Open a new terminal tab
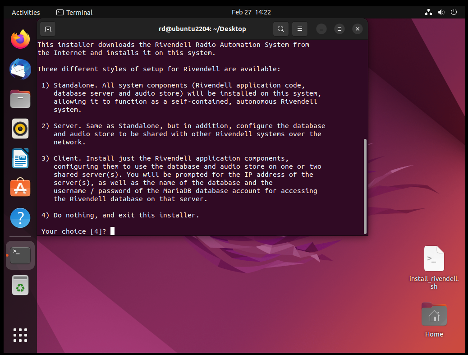Viewport: 468px width, 355px height. (48, 29)
